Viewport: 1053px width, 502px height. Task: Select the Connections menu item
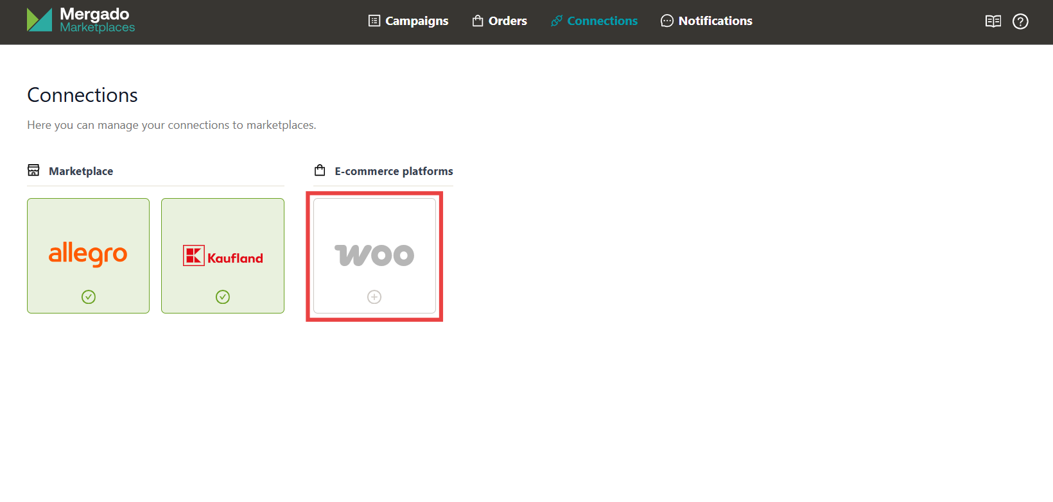594,21
